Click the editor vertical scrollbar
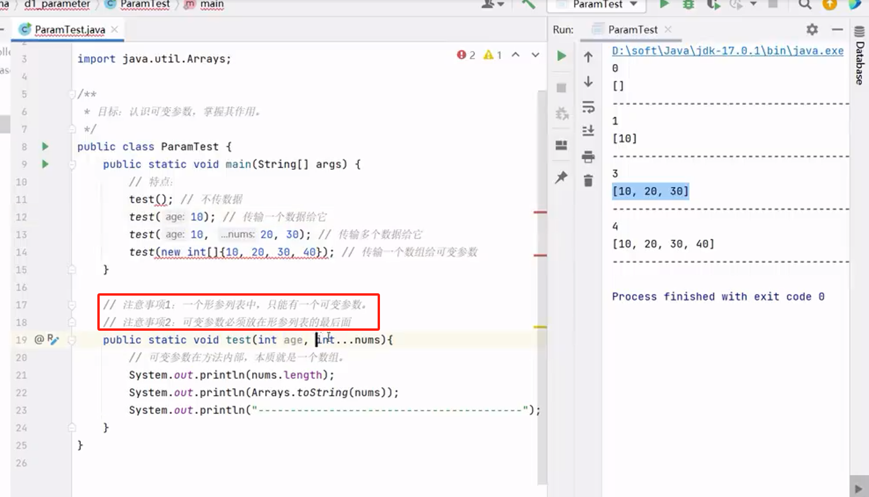Viewport: 869px width, 497px height. pos(542,287)
